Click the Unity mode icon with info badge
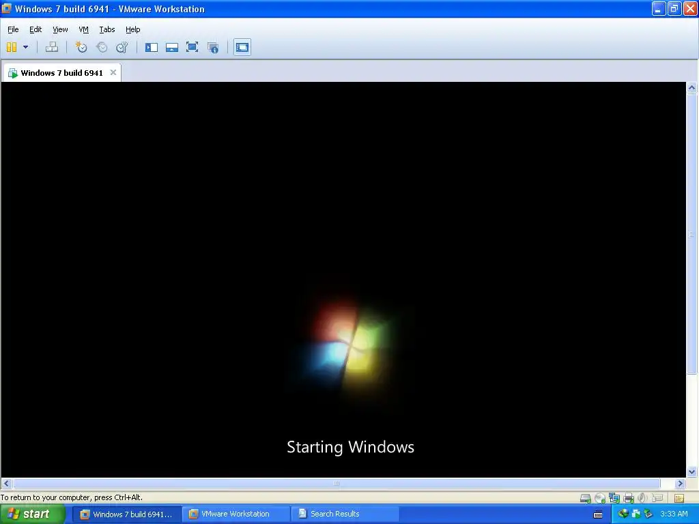 tap(213, 47)
